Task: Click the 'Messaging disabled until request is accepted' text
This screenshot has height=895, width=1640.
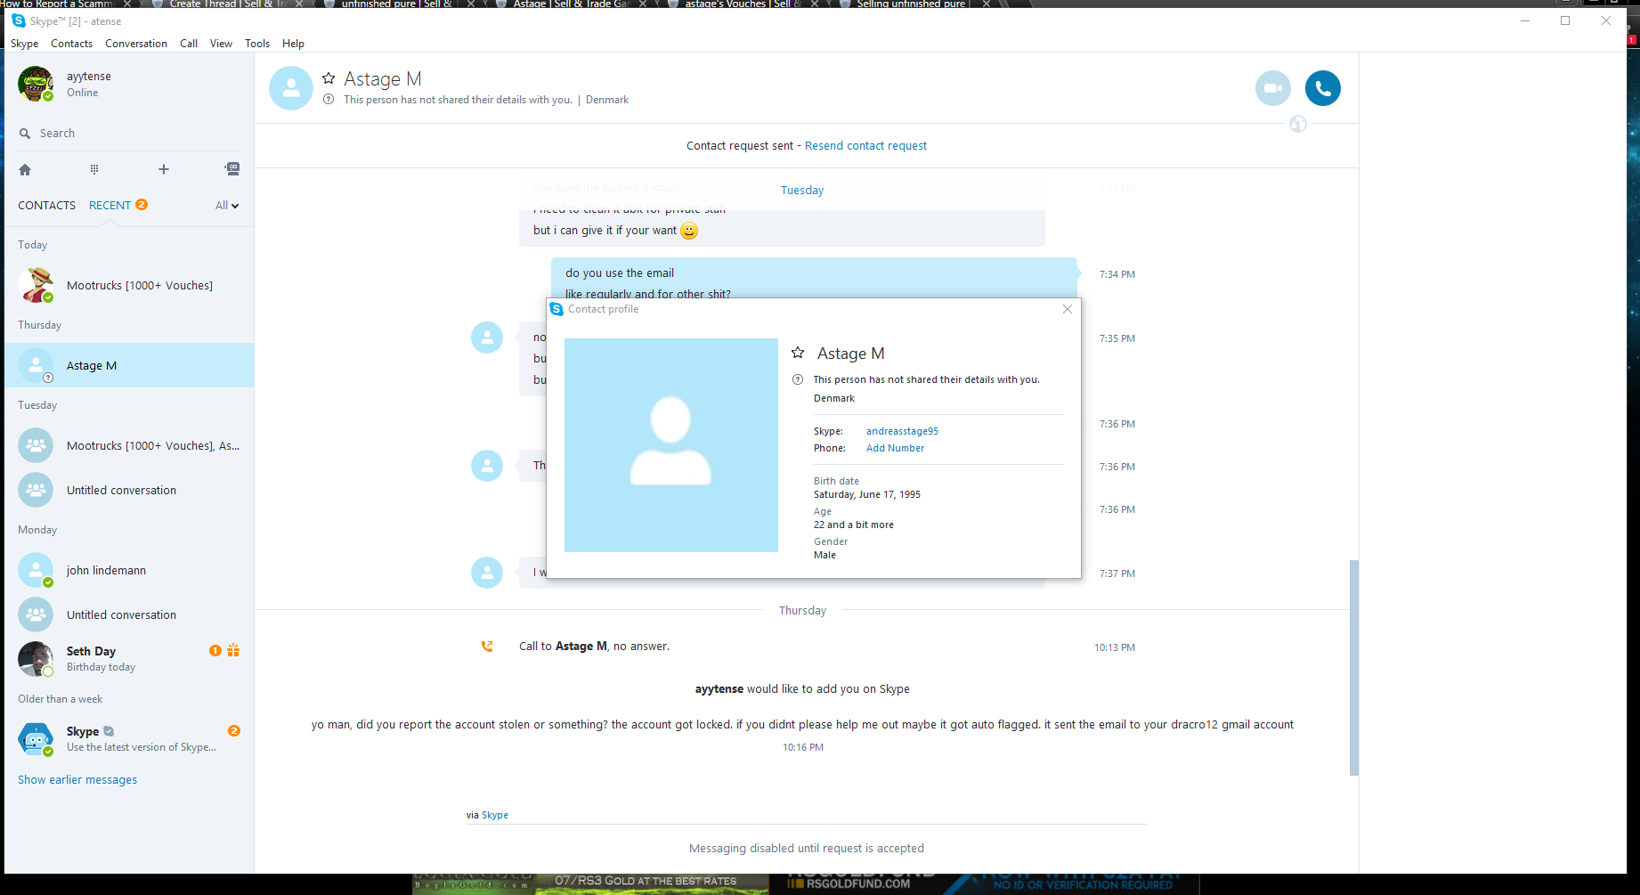Action: [807, 849]
